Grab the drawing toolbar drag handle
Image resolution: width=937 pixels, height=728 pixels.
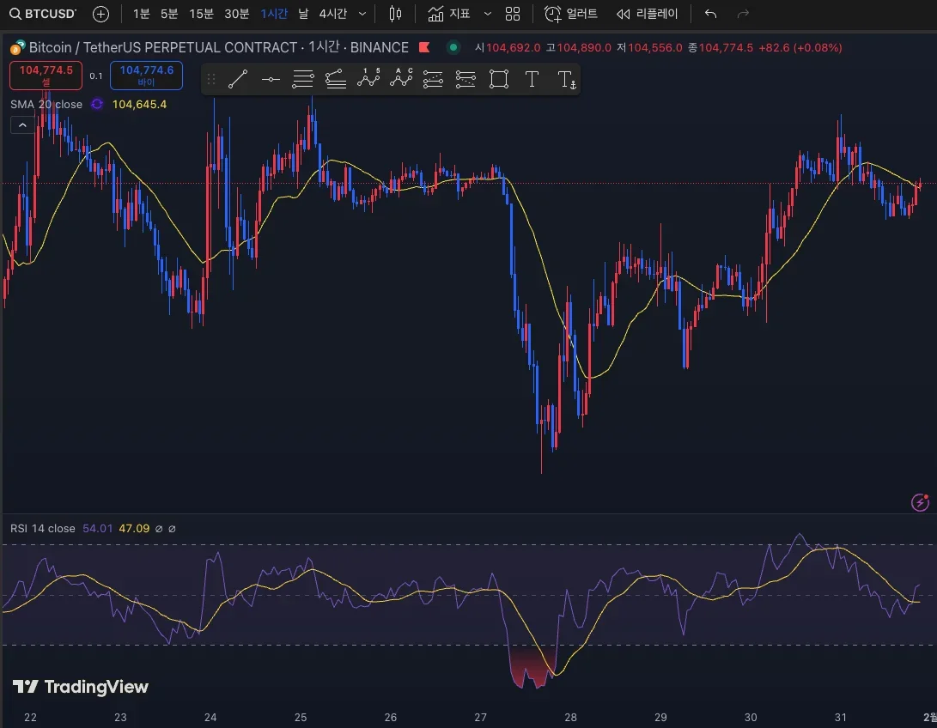point(211,79)
